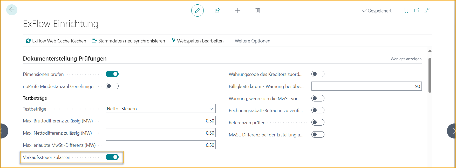Click the vertical scrollbar thumb
Viewport: 456px width, 168px height.
click(x=430, y=75)
